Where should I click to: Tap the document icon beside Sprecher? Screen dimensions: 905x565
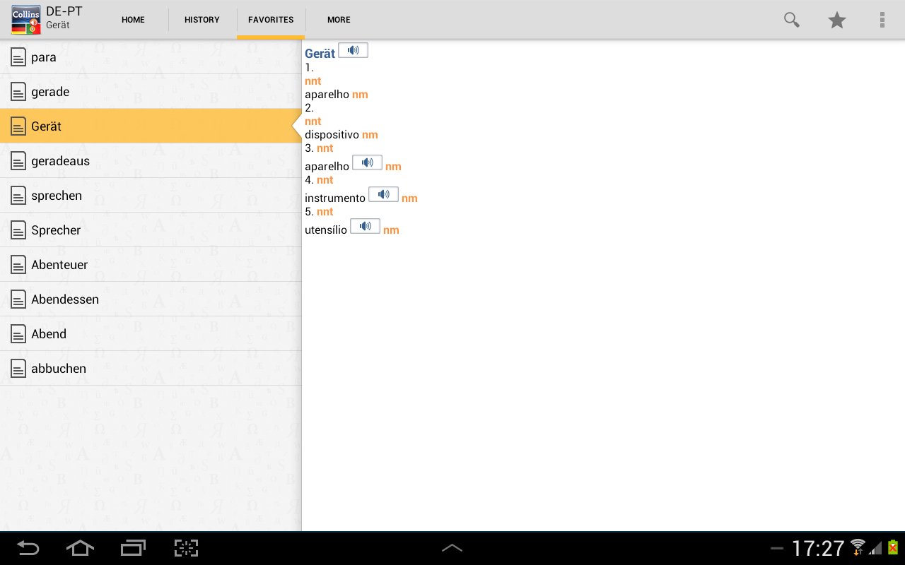[18, 230]
